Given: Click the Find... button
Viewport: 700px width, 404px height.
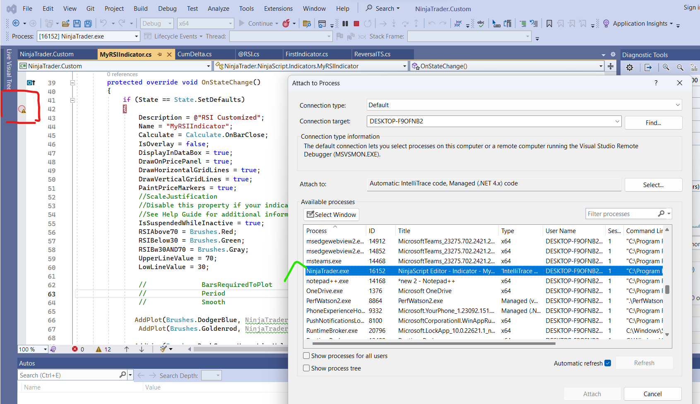Looking at the screenshot, I should 653,123.
